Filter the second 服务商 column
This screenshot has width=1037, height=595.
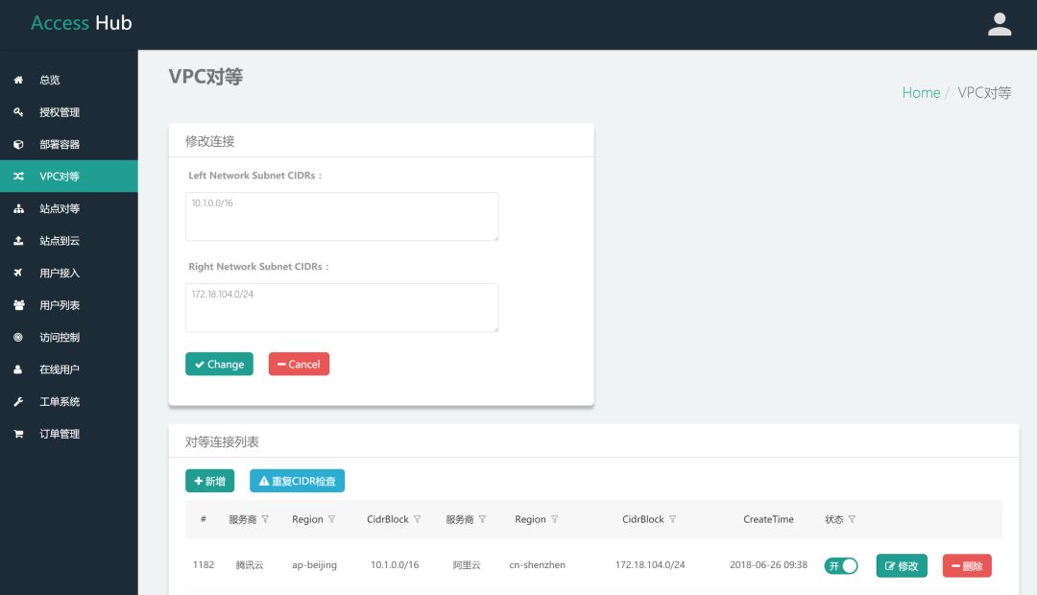point(482,519)
